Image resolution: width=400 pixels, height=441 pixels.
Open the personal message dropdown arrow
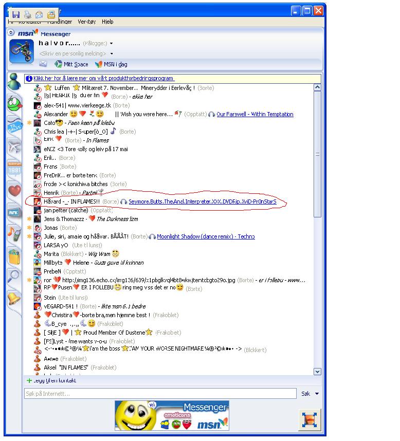(x=112, y=54)
